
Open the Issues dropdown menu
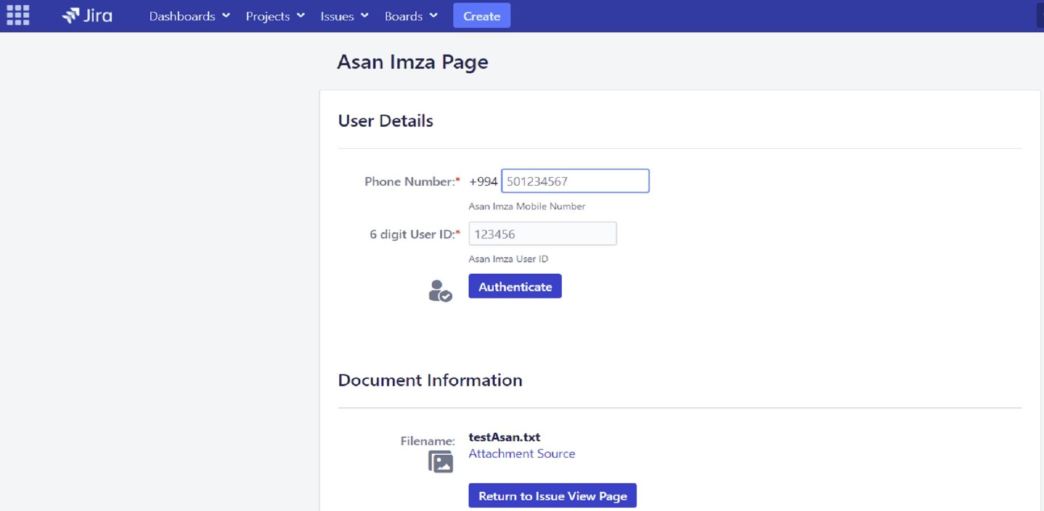pos(344,16)
